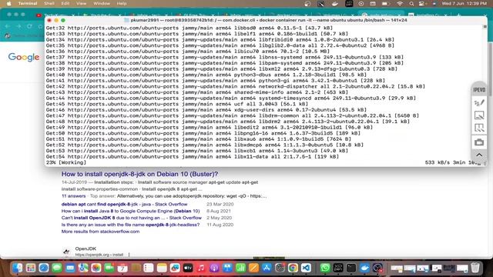Launch Music app from the Dock
This screenshot has width=493, height=277.
201,268
